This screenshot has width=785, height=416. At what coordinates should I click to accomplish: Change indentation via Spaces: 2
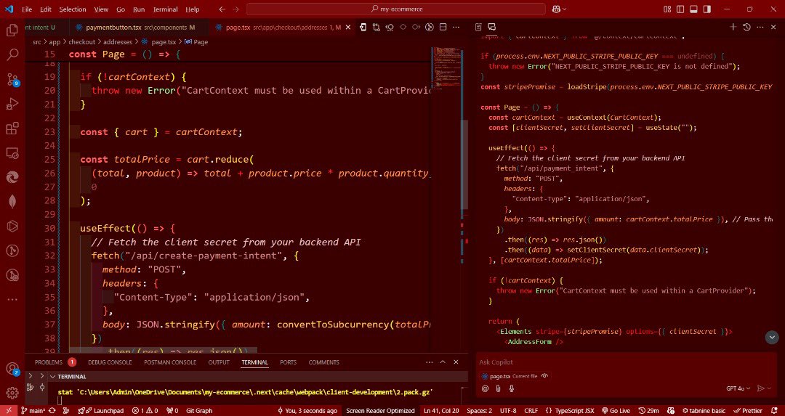click(479, 410)
